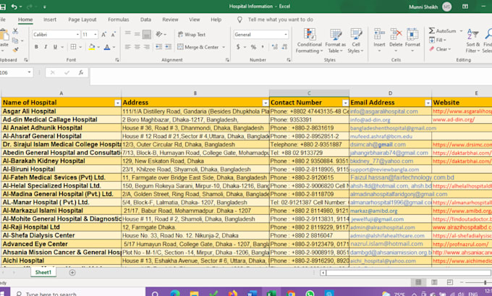The width and height of the screenshot is (492, 296).
Task: Add a new sheet with plus button
Action: (x=72, y=272)
